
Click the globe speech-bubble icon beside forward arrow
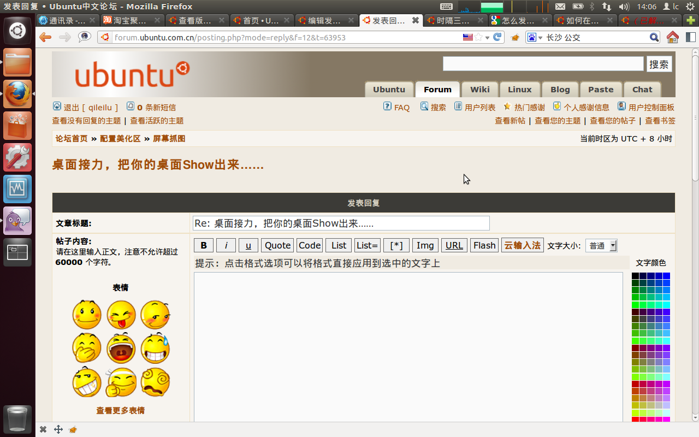point(85,37)
